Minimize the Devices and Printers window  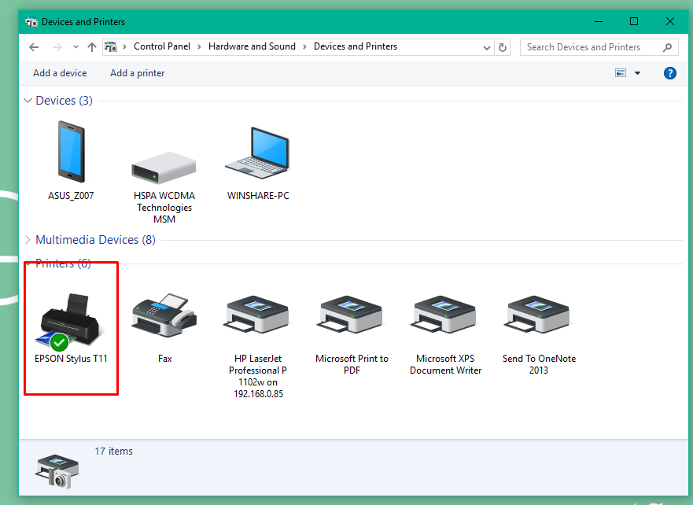coord(599,21)
